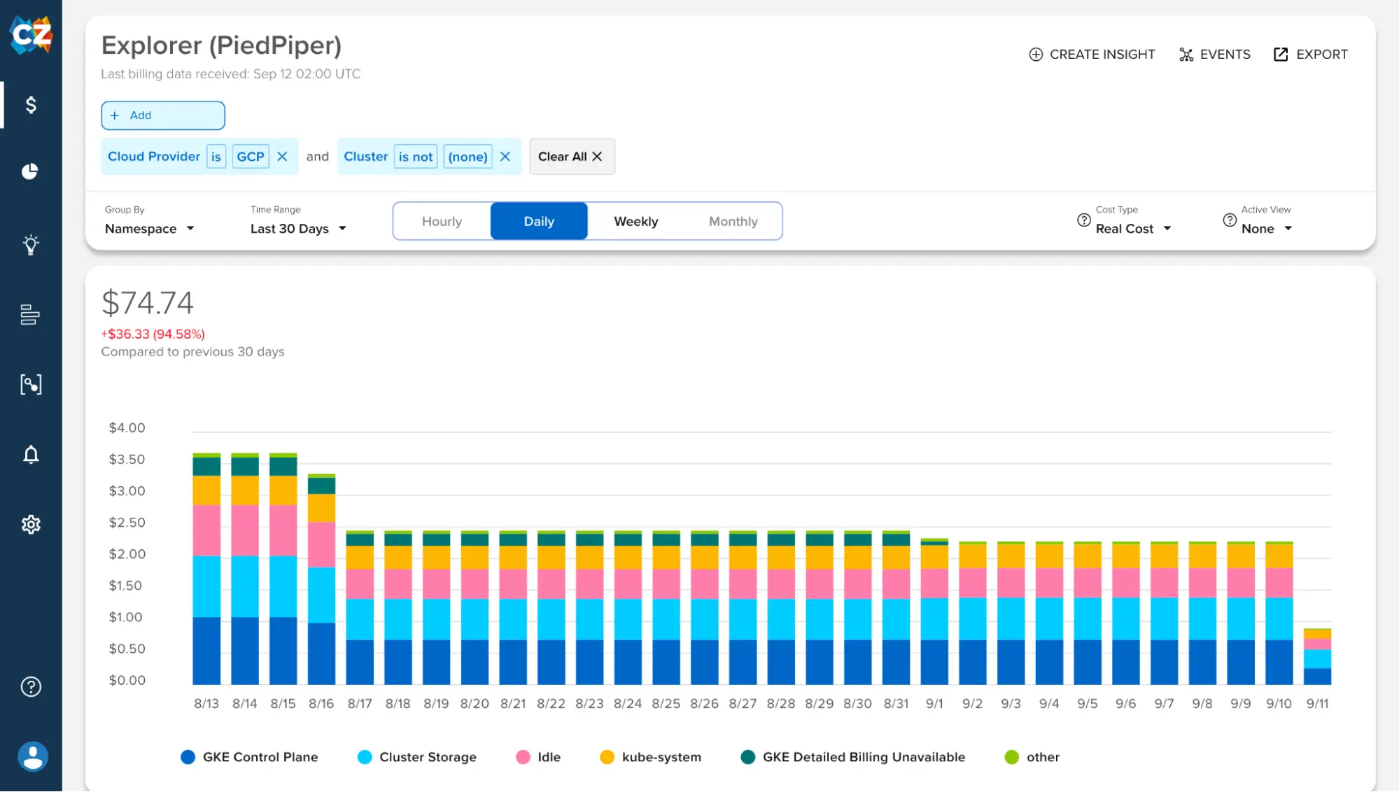Image resolution: width=1399 pixels, height=792 pixels.
Task: Open the Events view
Action: tap(1215, 55)
